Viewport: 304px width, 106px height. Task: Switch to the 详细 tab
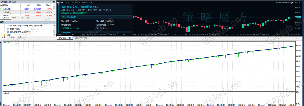pyautogui.click(x=14, y=18)
